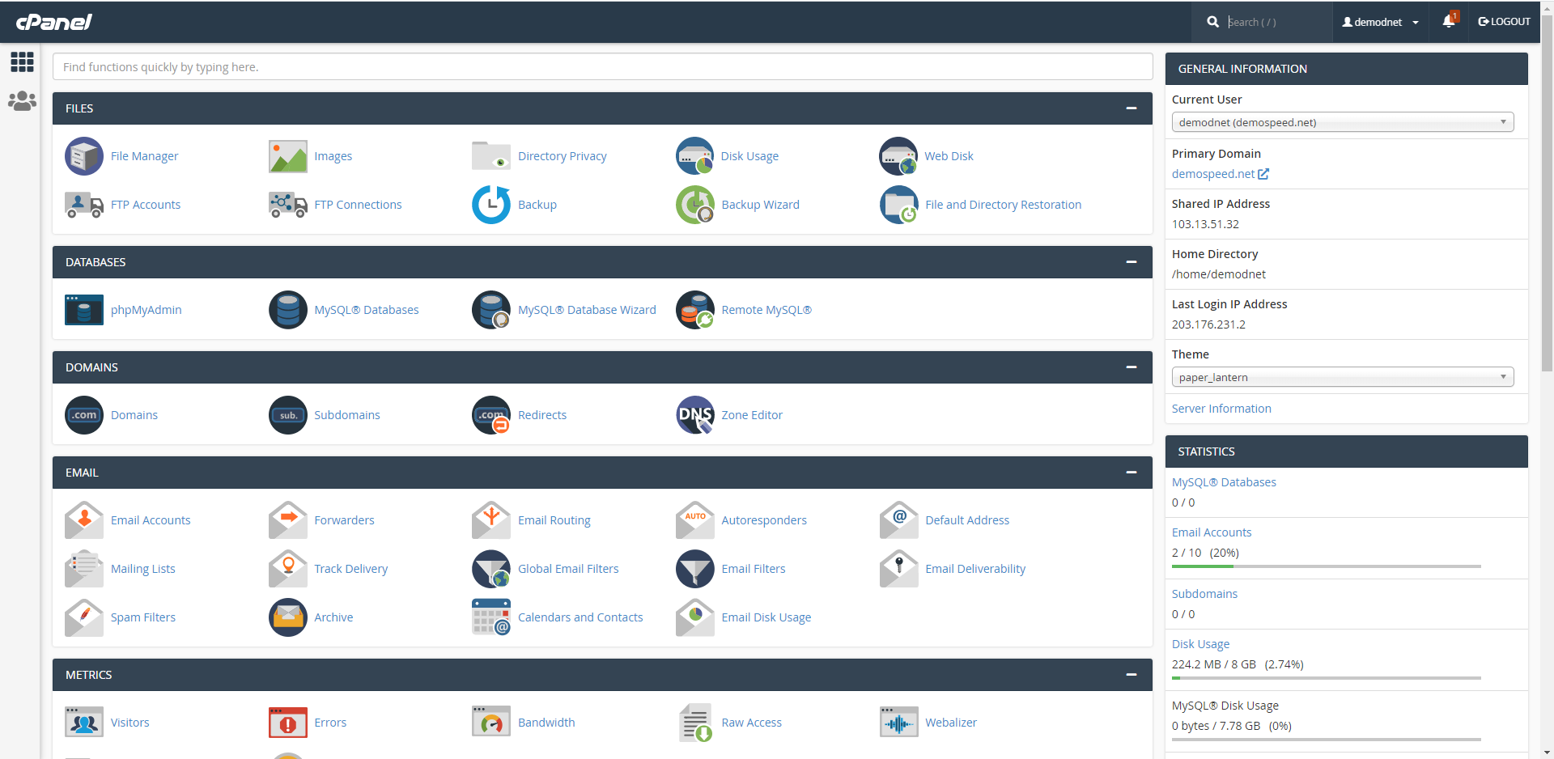Click the MySQL Disk Usage progress bar
1554x759 pixels.
click(x=1327, y=740)
